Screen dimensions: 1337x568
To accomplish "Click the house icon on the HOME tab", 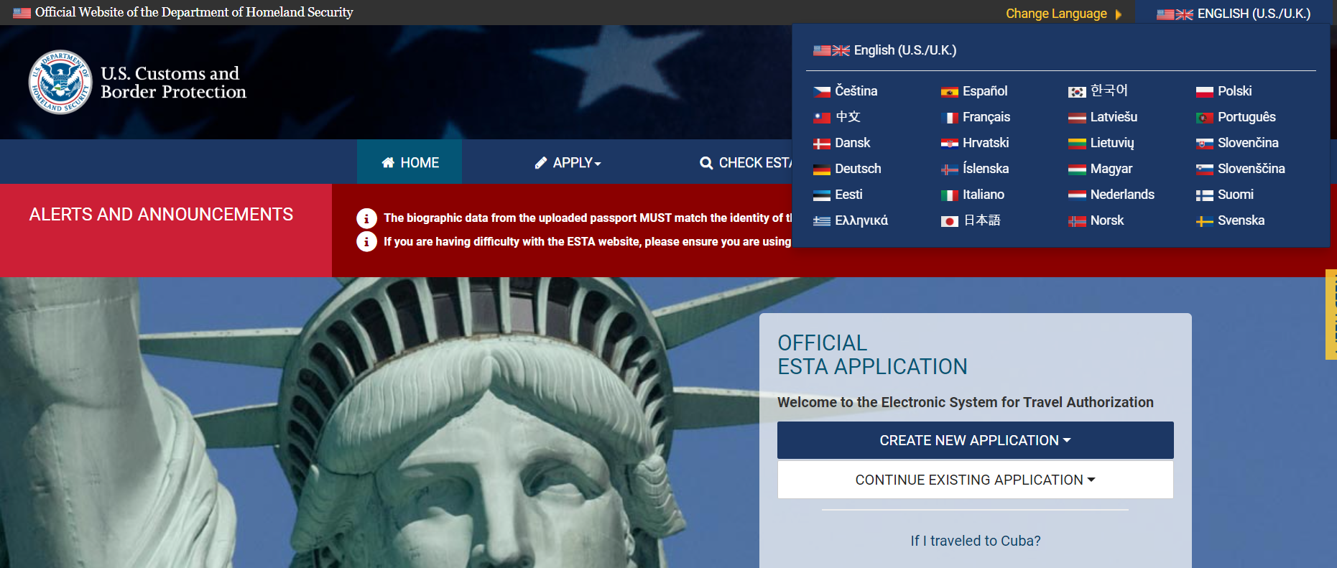I will 388,162.
